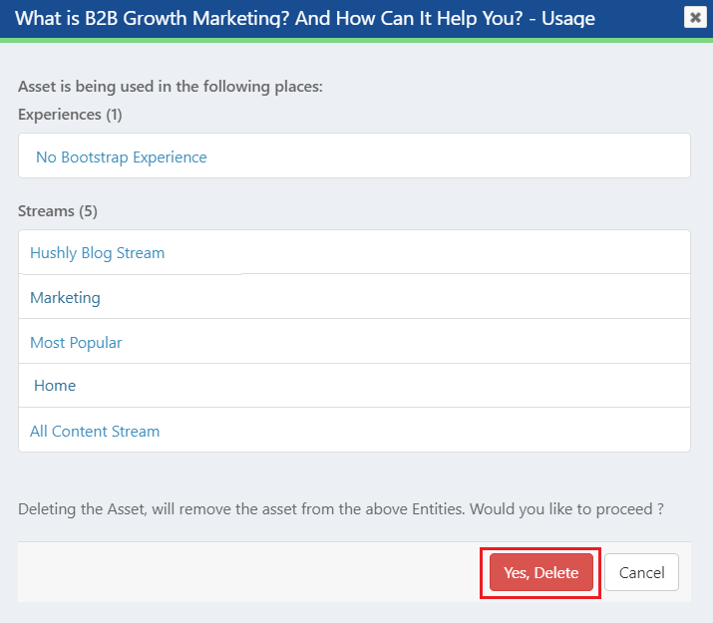Image resolution: width=713 pixels, height=623 pixels.
Task: Open the All Content Stream link
Action: (95, 432)
